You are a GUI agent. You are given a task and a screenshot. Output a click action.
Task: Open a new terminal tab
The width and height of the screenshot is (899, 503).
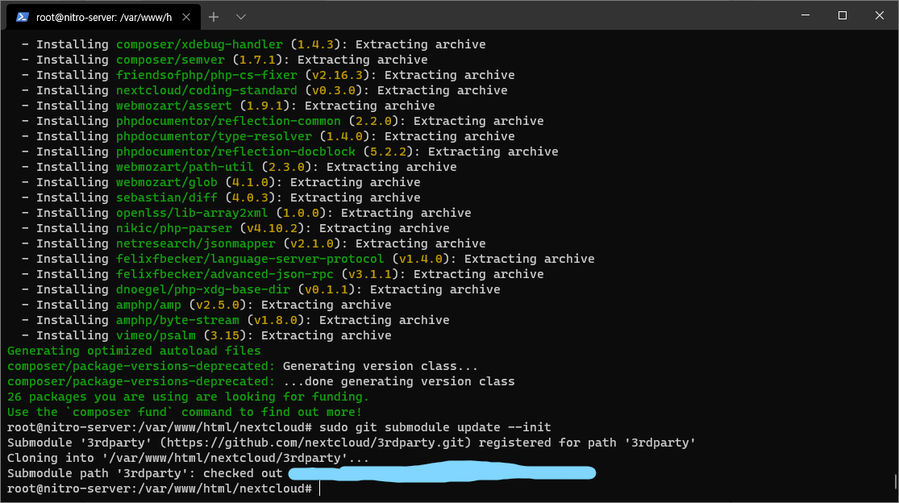[214, 17]
